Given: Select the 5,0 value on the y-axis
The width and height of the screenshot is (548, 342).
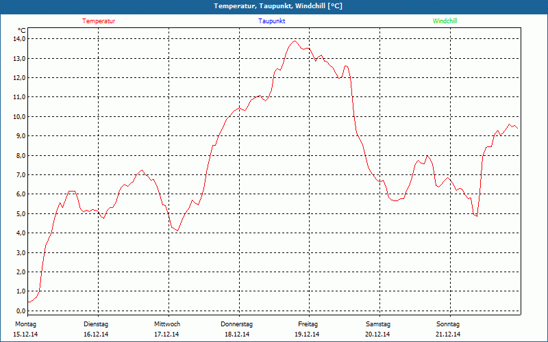Looking at the screenshot, I should 20,213.
